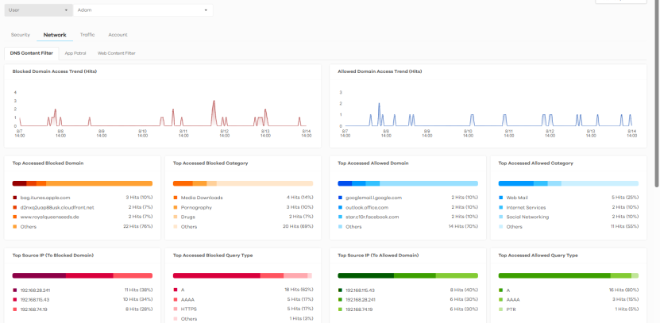This screenshot has height=323, width=660.
Task: Switch to App Patrol sub-tab
Action: (x=75, y=53)
